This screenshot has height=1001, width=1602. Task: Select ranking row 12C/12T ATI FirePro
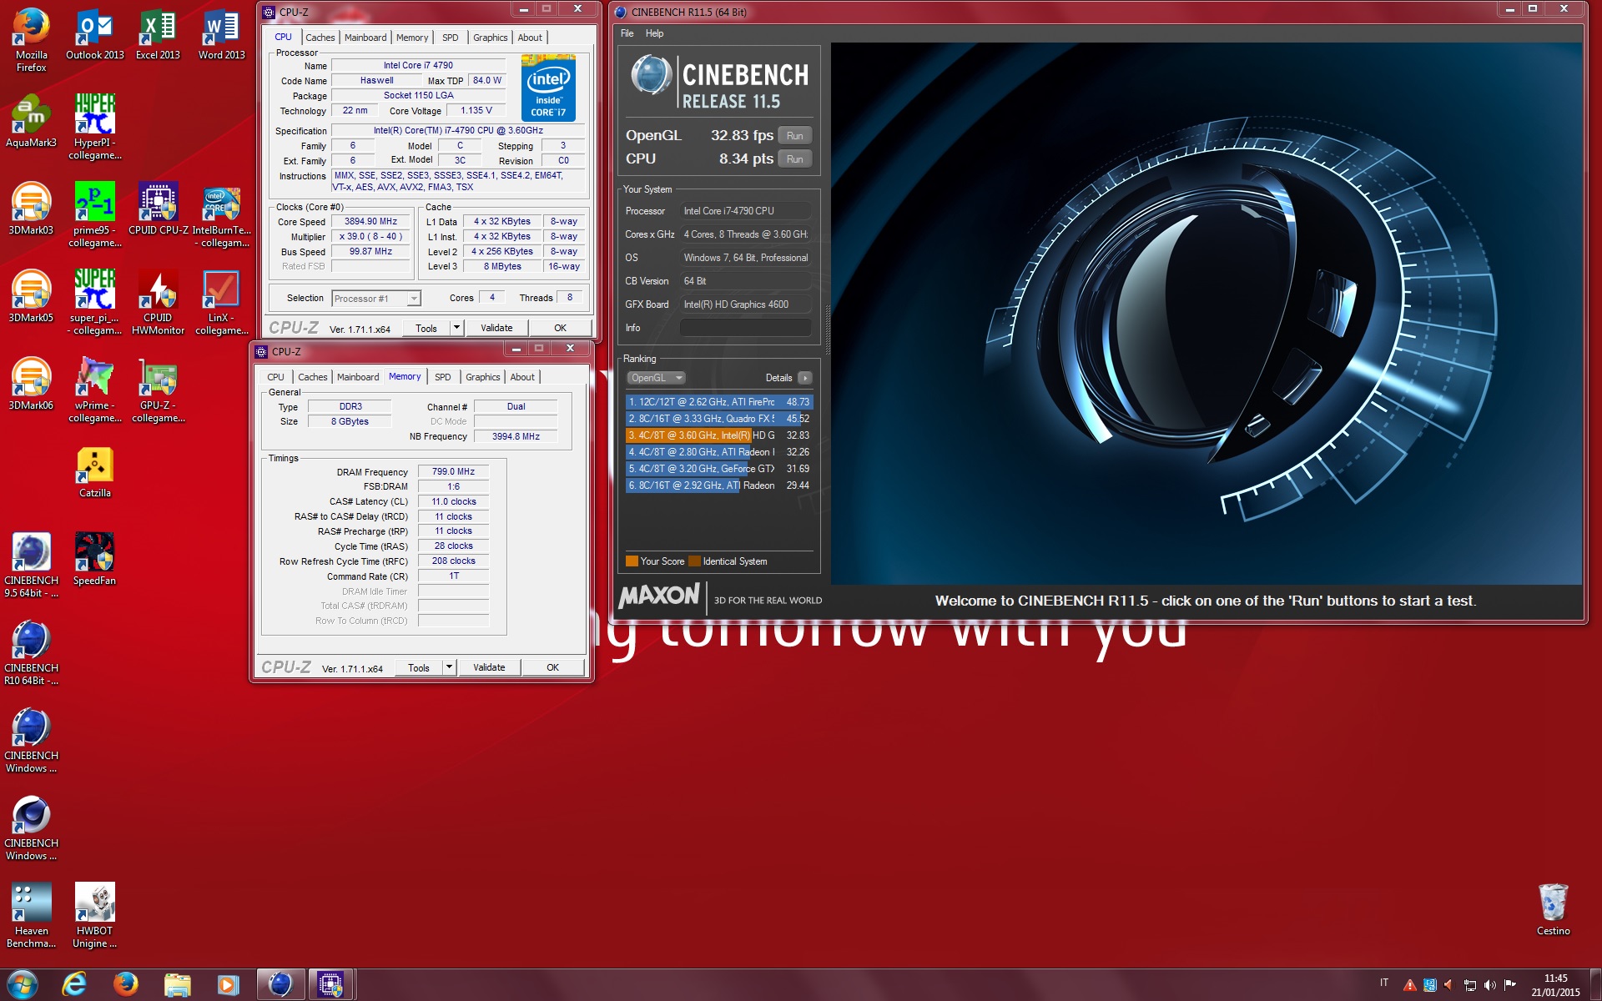(718, 402)
